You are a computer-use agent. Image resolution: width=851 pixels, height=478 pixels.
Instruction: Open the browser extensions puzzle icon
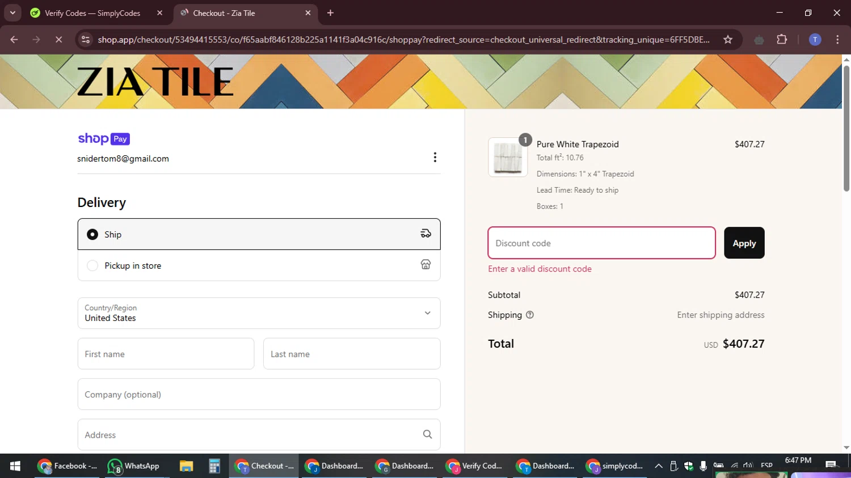pyautogui.click(x=782, y=39)
